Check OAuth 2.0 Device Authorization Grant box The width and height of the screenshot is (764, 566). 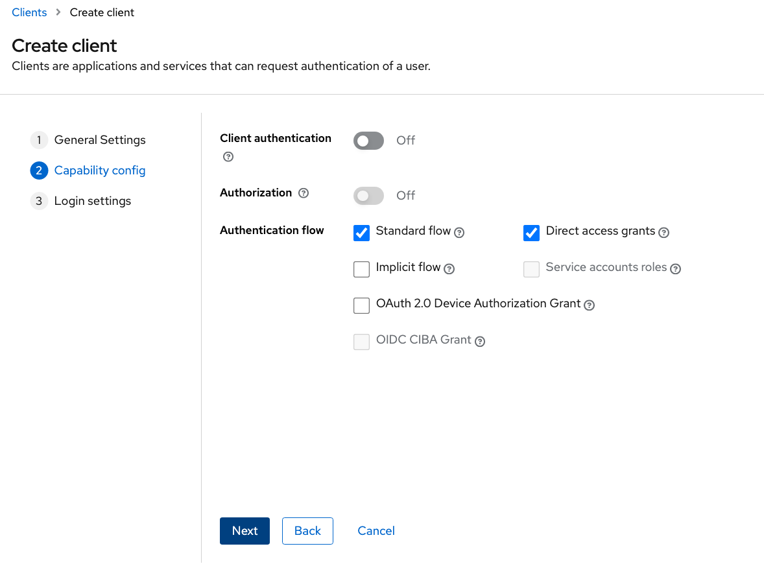click(361, 305)
